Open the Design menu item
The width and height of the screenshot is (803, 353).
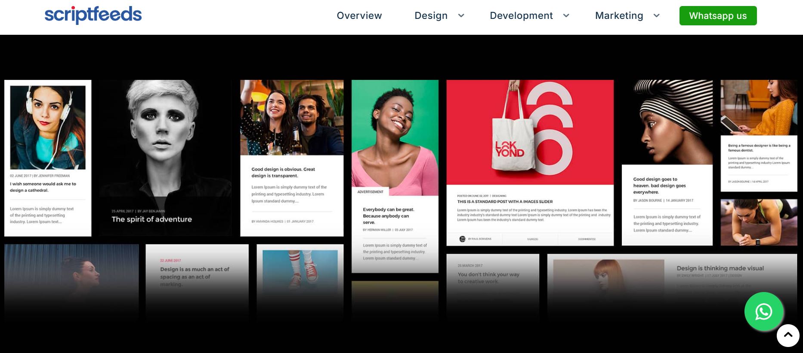431,16
